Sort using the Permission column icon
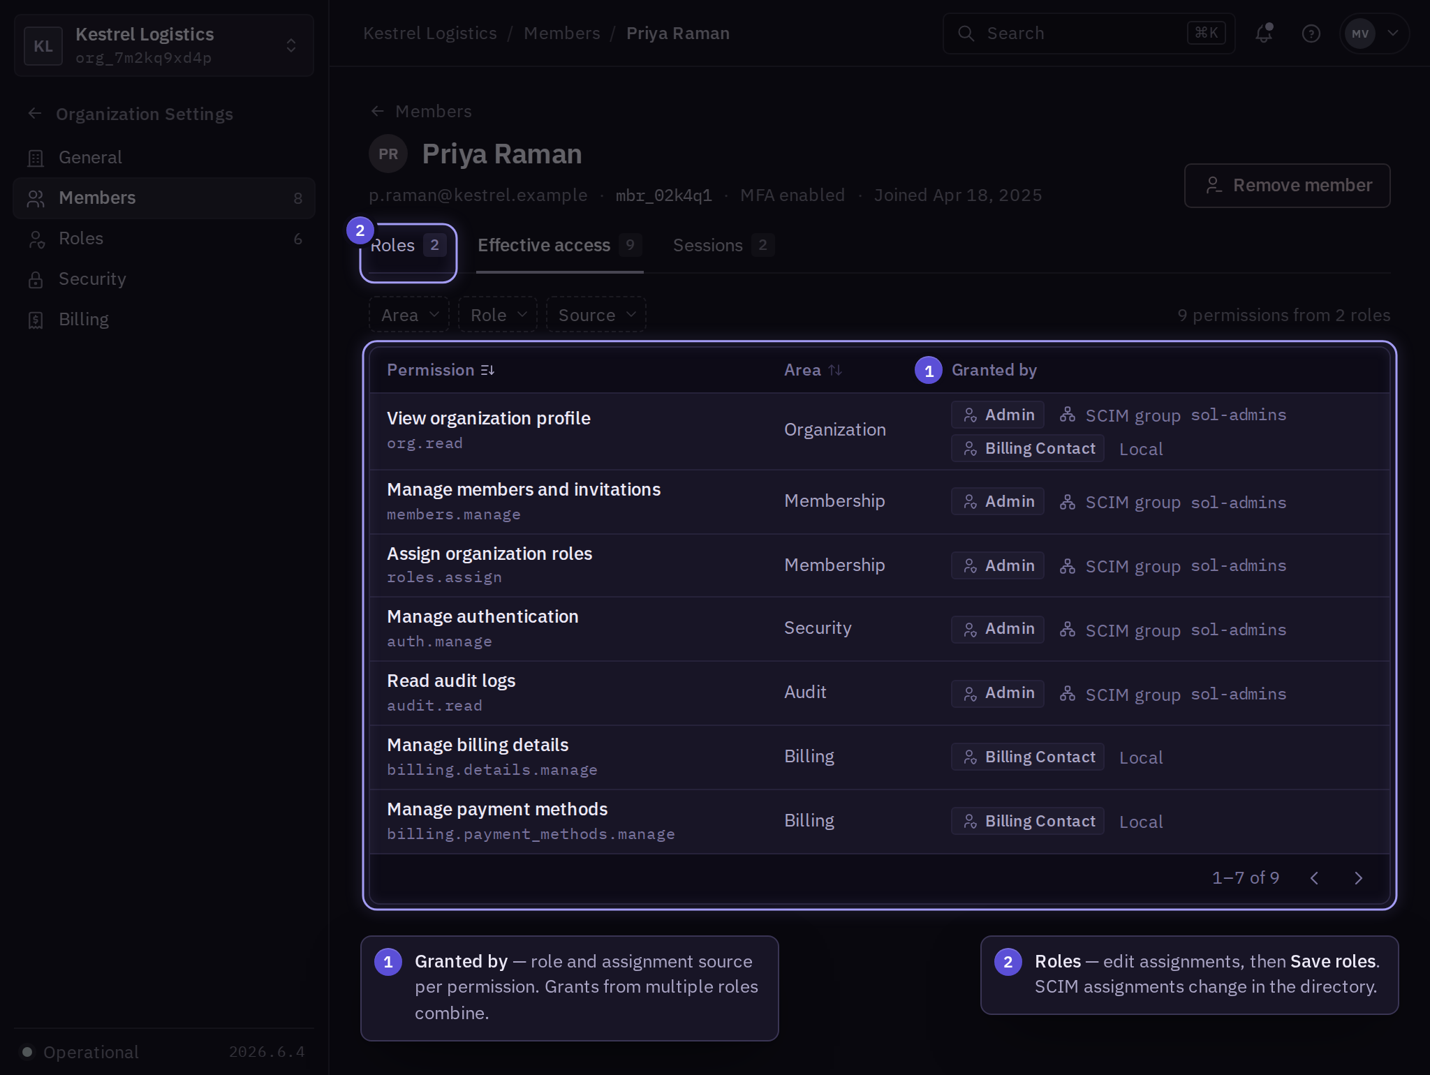The width and height of the screenshot is (1430, 1075). 487,370
